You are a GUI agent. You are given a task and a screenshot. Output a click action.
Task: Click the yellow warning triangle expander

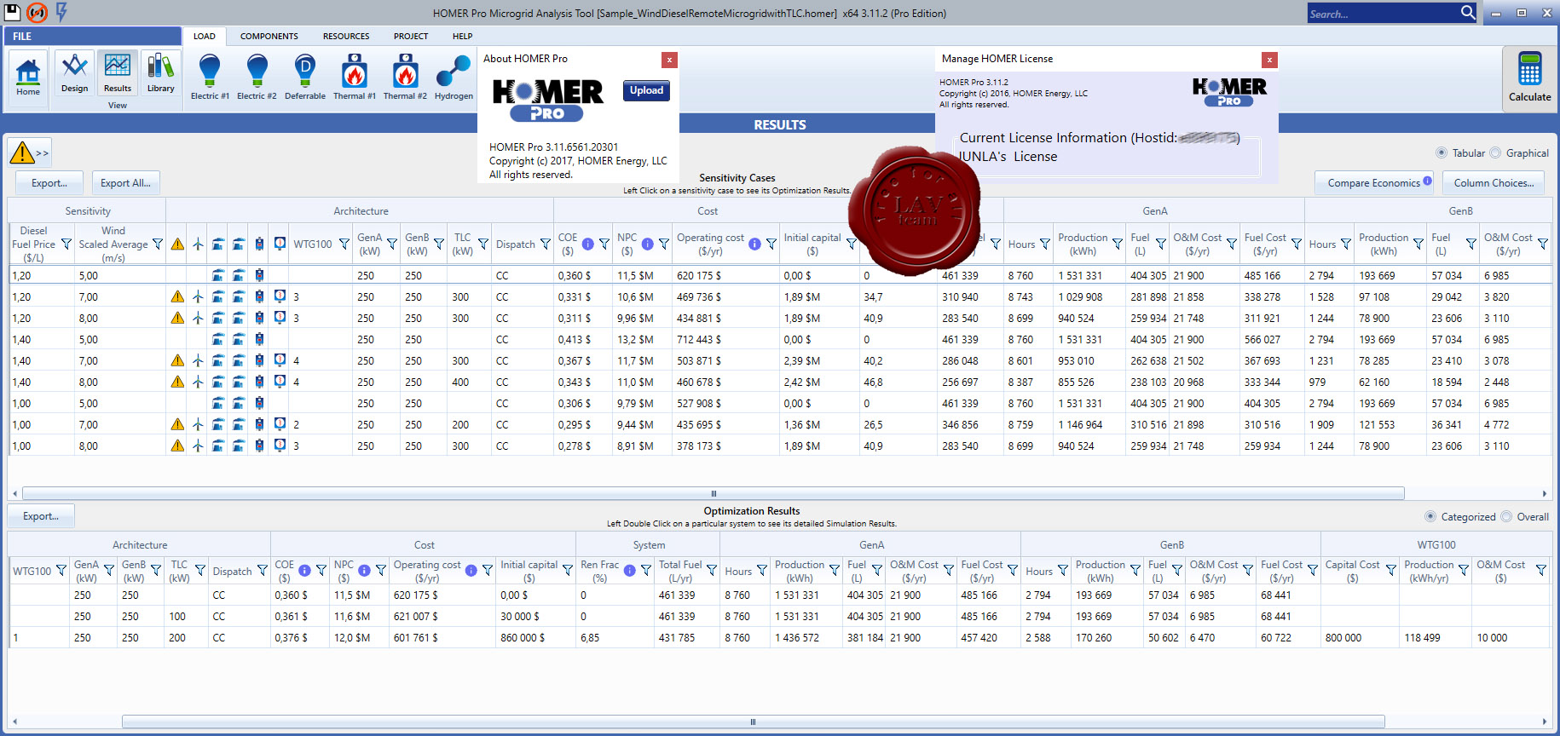[30, 153]
